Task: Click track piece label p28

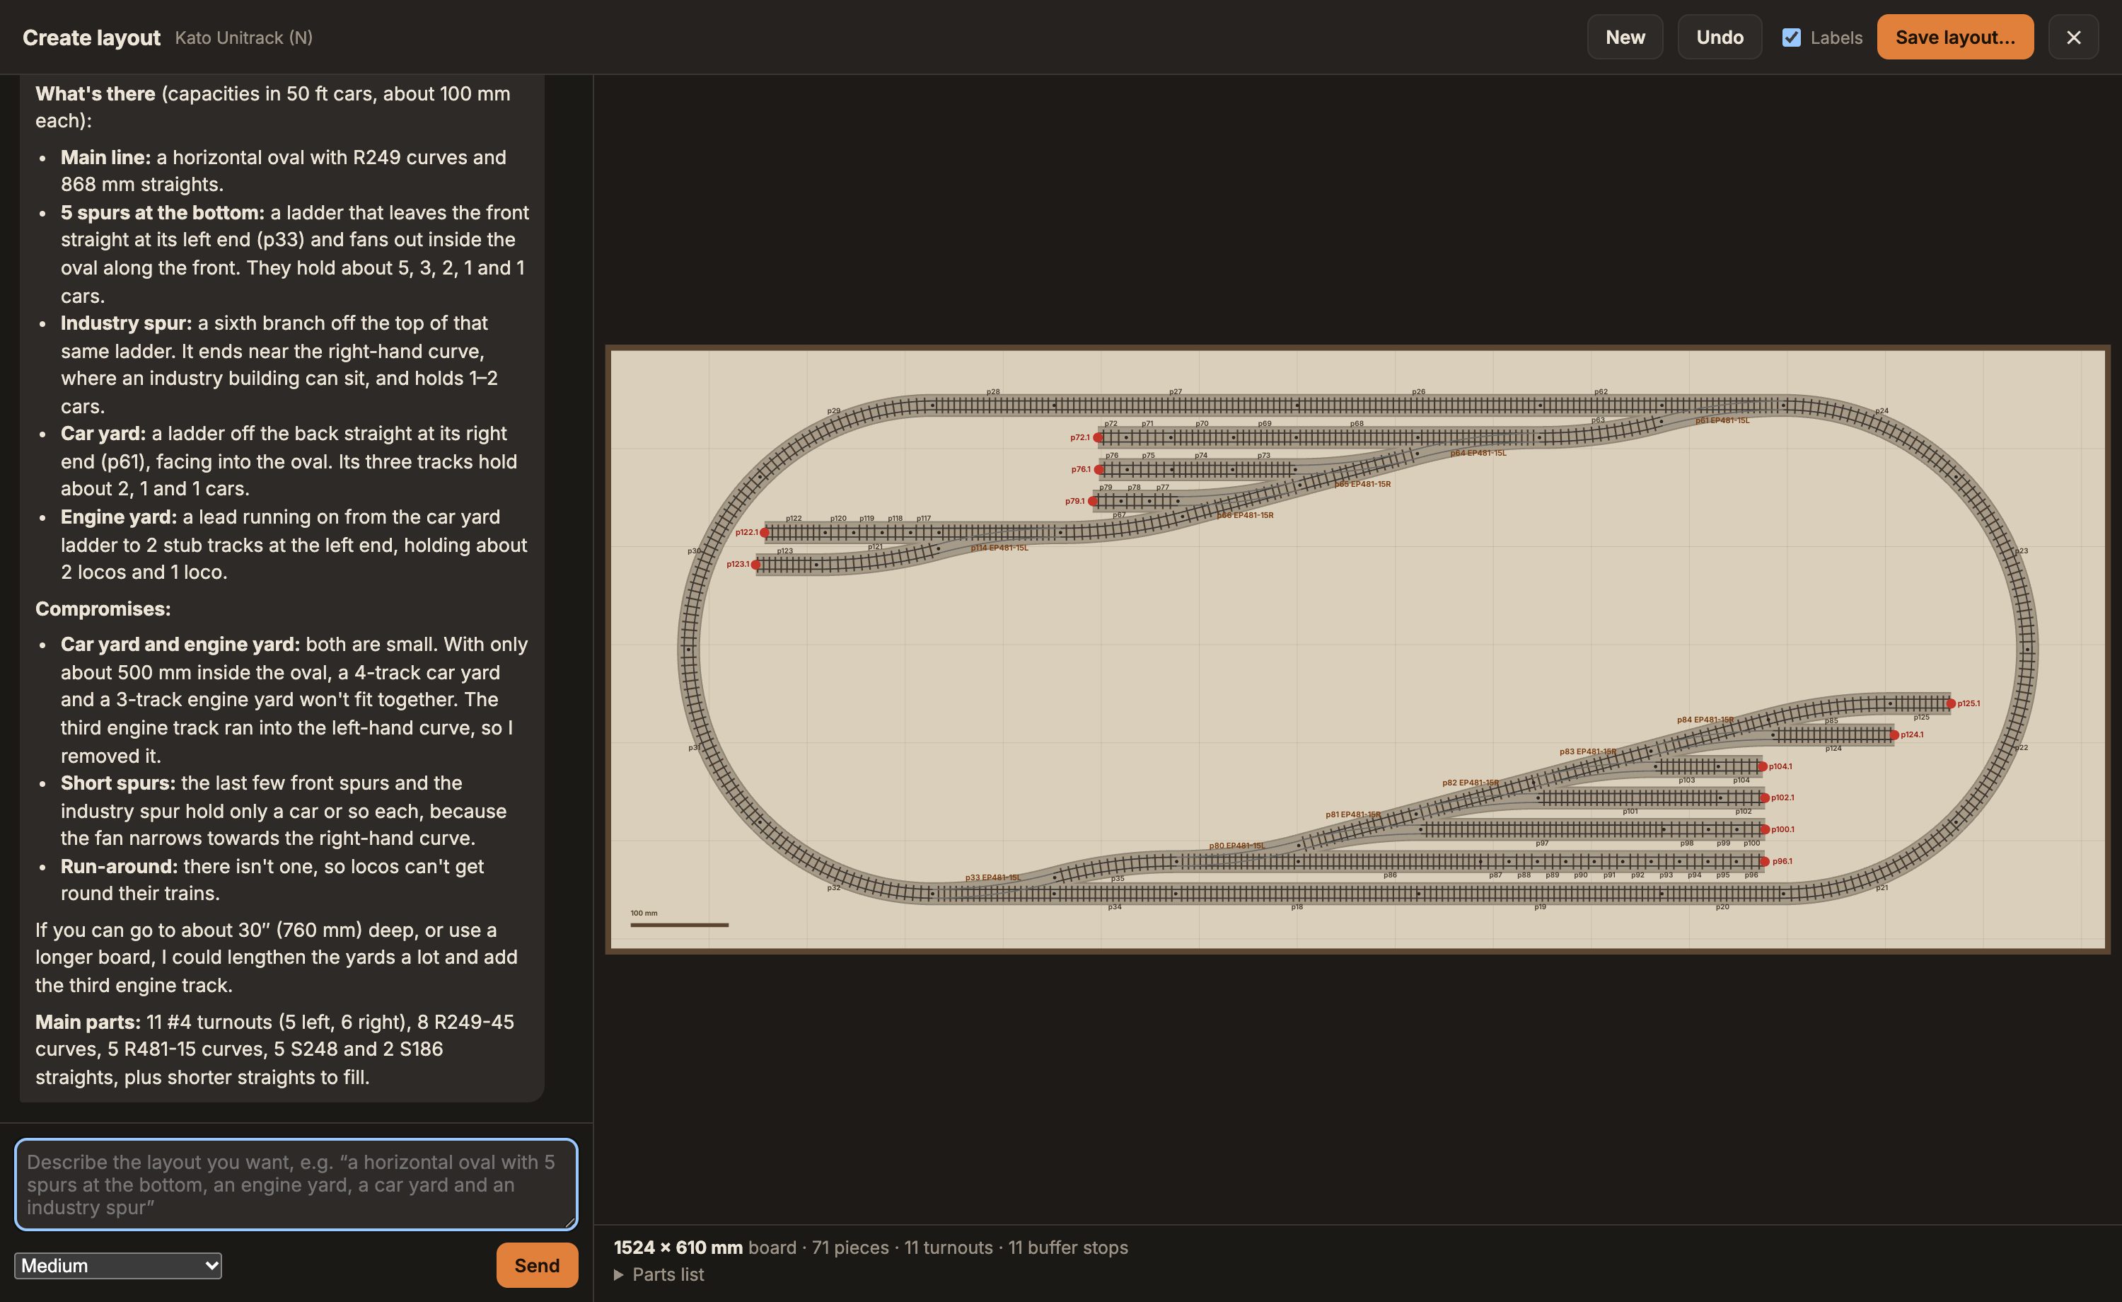Action: [993, 392]
